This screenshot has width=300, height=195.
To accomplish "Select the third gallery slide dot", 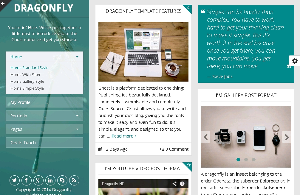I will pyautogui.click(x=254, y=160).
